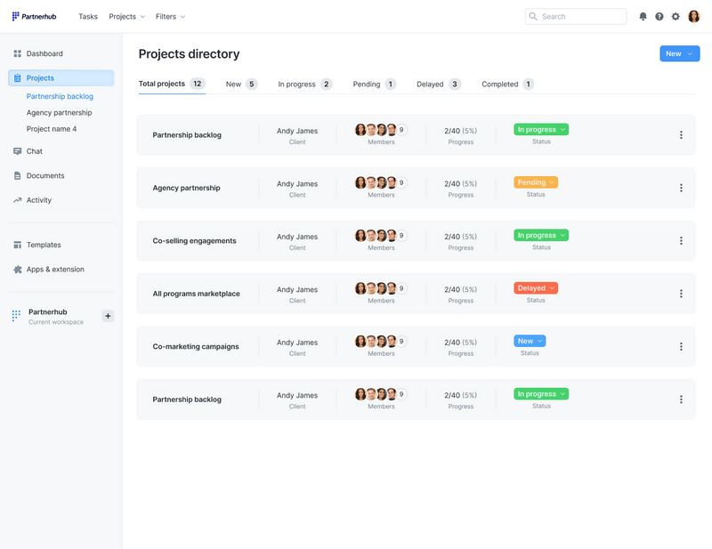
Task: Add workspace with the plus button
Action: [108, 316]
